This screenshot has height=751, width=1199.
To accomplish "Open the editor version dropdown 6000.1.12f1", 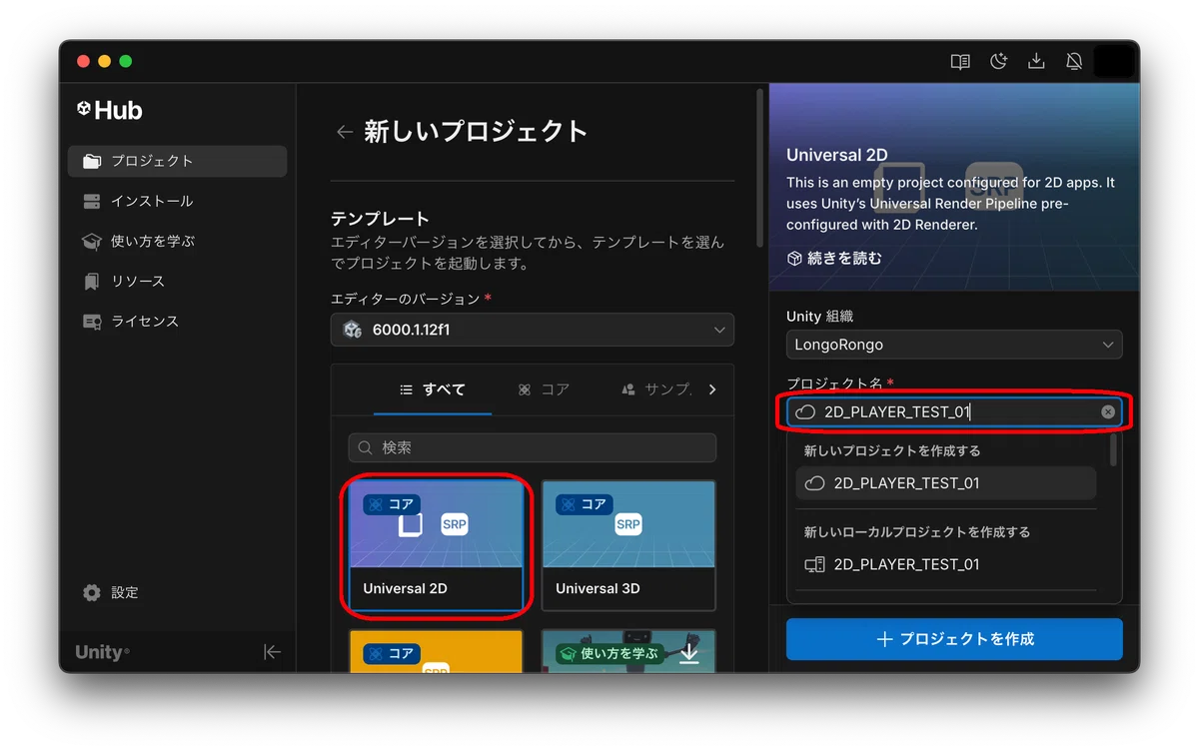I will click(x=533, y=330).
